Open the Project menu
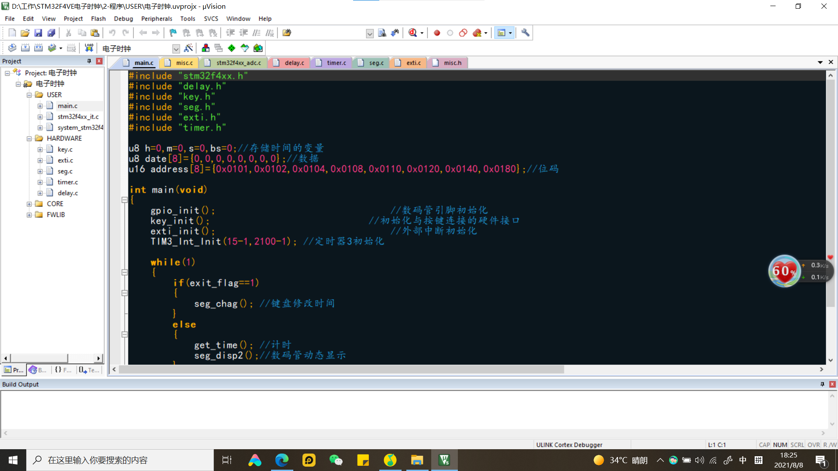This screenshot has width=838, height=471. pyautogui.click(x=73, y=19)
